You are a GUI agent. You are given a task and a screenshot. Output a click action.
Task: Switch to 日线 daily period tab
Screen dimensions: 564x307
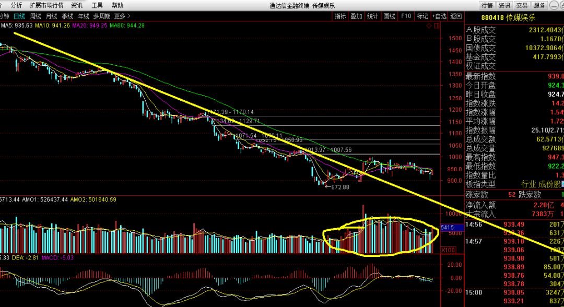(19, 16)
